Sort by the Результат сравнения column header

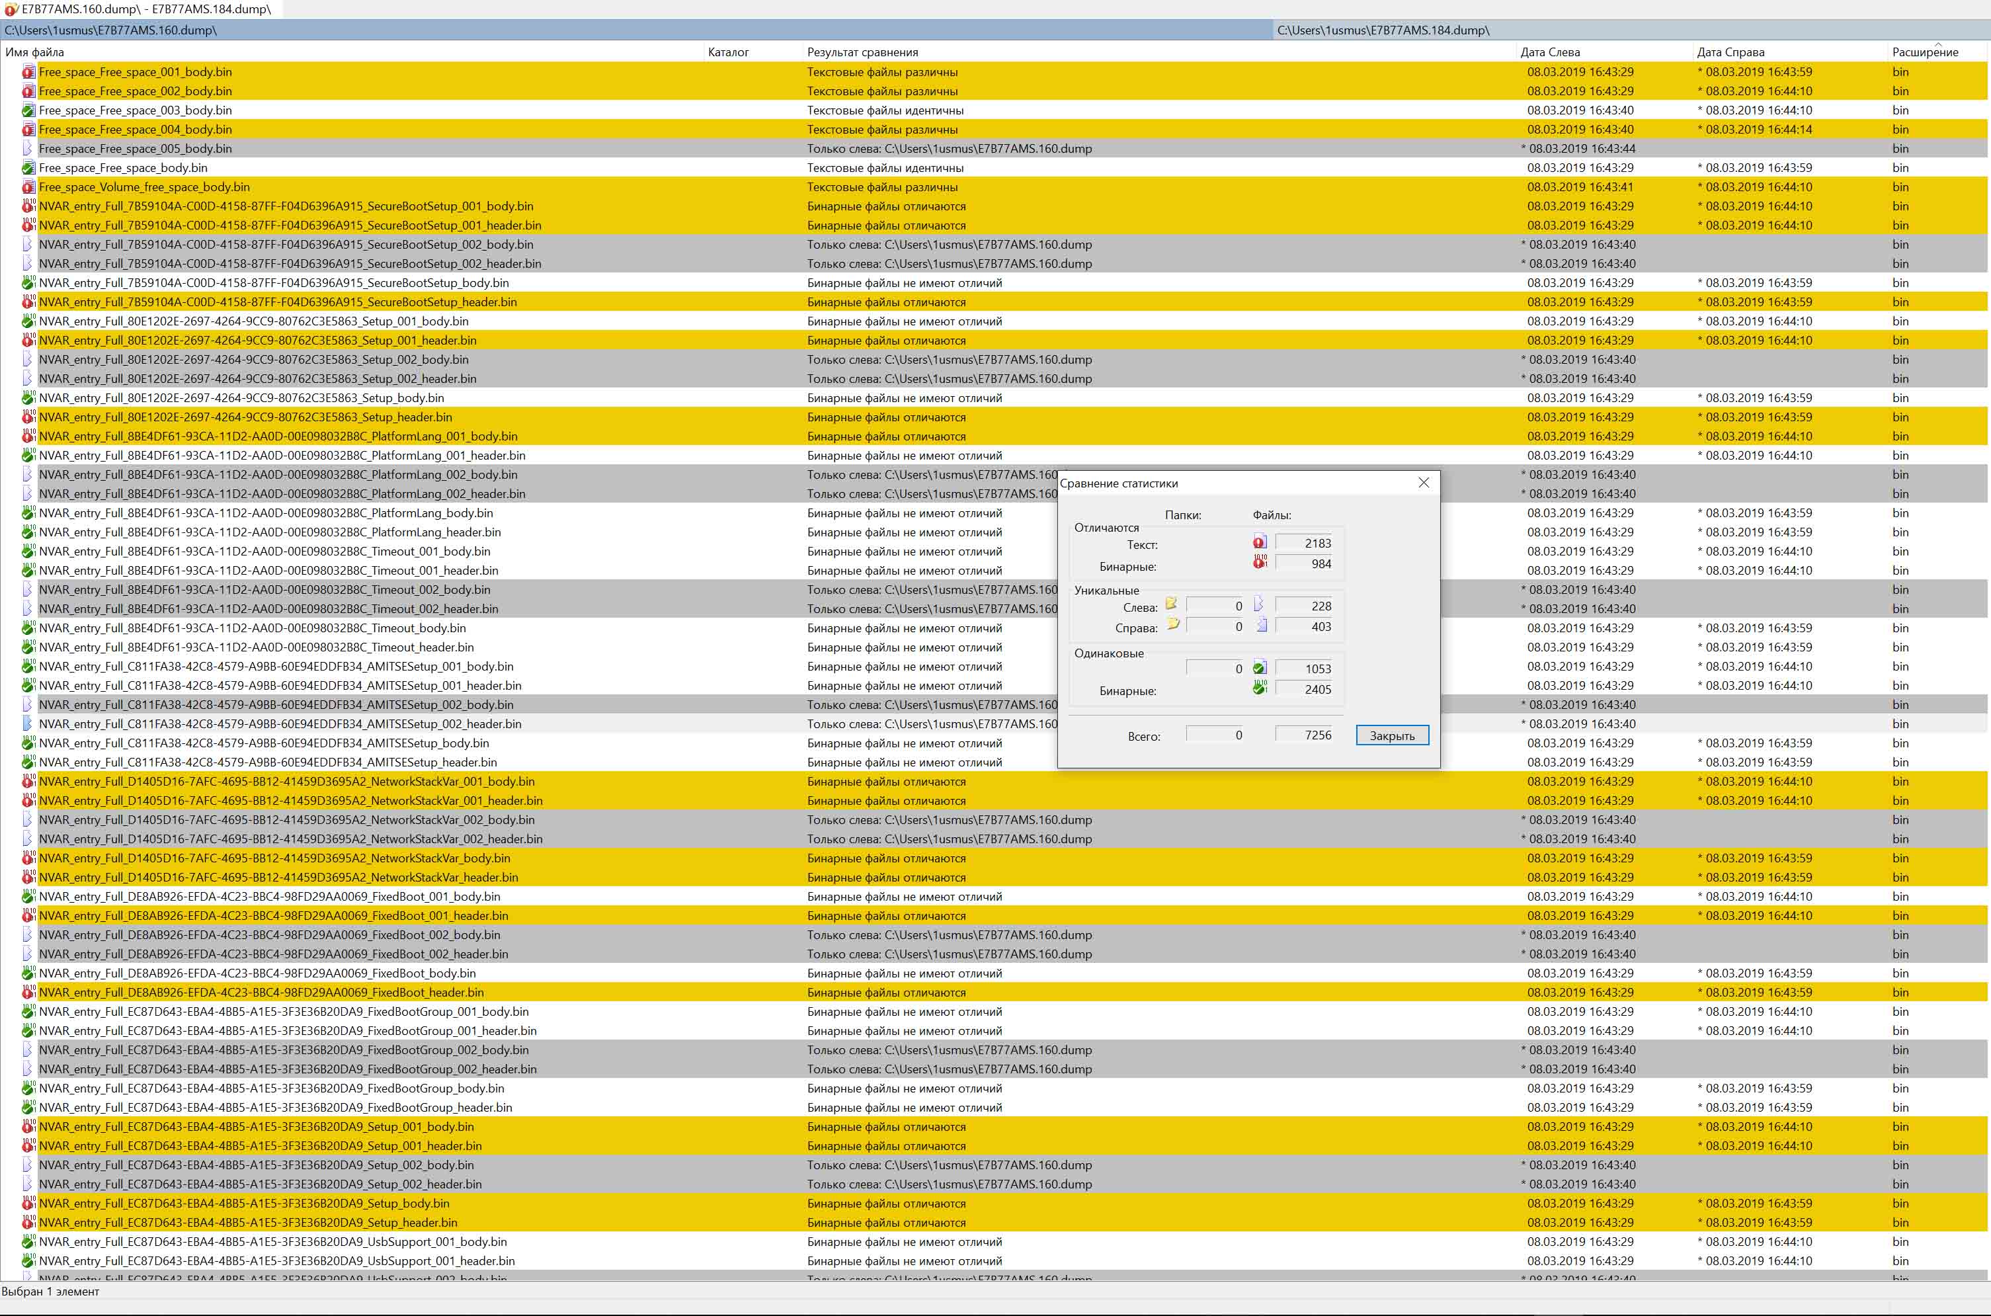coord(862,52)
